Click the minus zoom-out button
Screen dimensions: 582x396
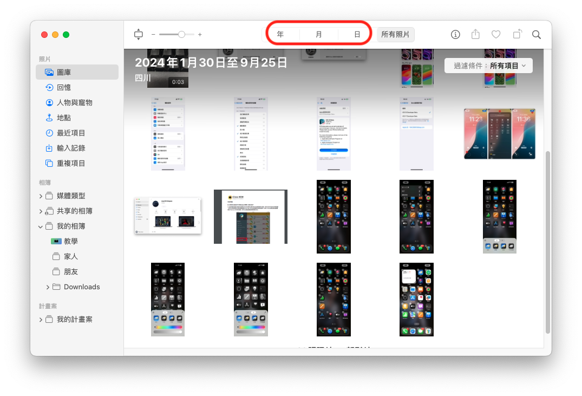[153, 35]
